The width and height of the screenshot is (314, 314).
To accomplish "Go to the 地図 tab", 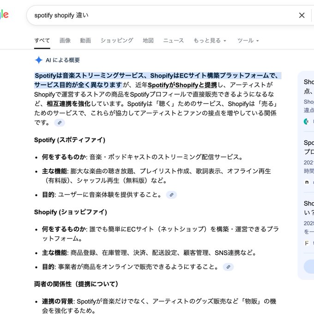I will point(148,41).
